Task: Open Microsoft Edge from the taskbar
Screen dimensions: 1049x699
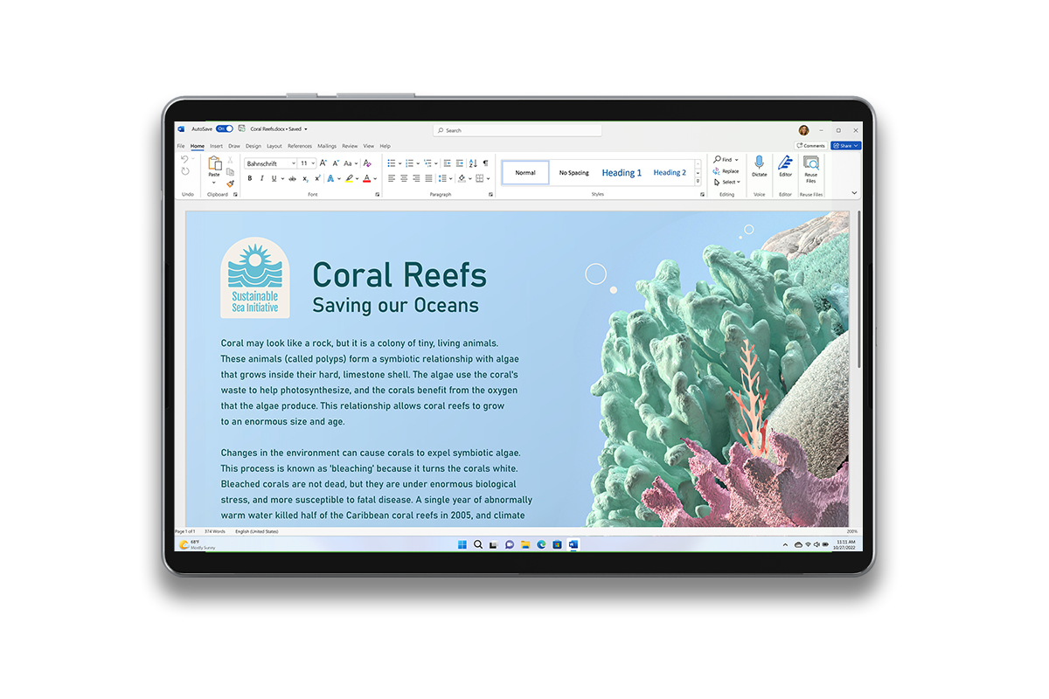Action: [541, 544]
